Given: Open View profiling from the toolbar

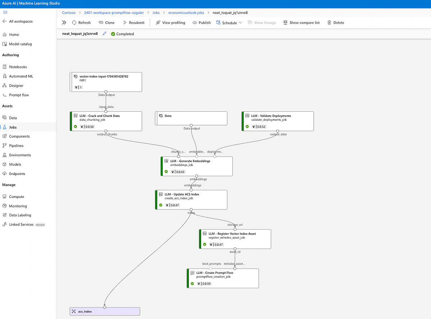Looking at the screenshot, I should [x=171, y=22].
